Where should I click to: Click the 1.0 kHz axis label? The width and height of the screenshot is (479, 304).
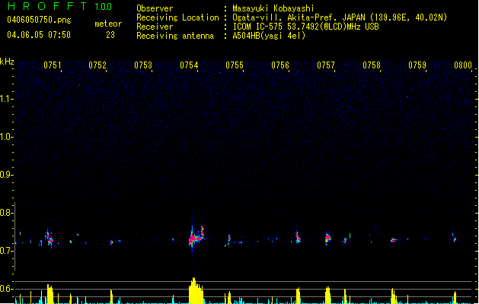[x=6, y=137]
